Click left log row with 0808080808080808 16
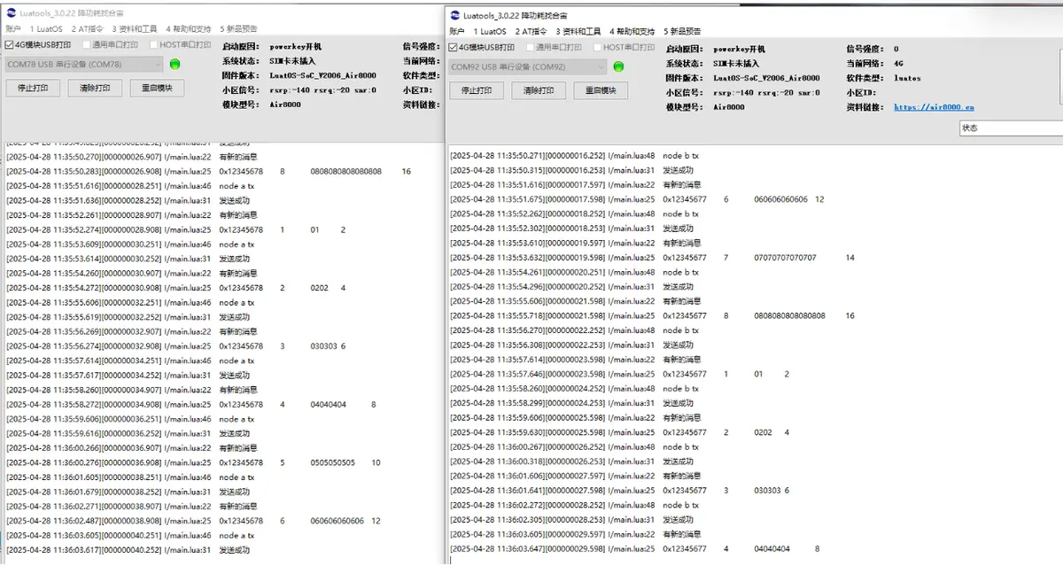 tap(209, 171)
